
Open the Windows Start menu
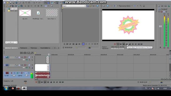point(6,88)
